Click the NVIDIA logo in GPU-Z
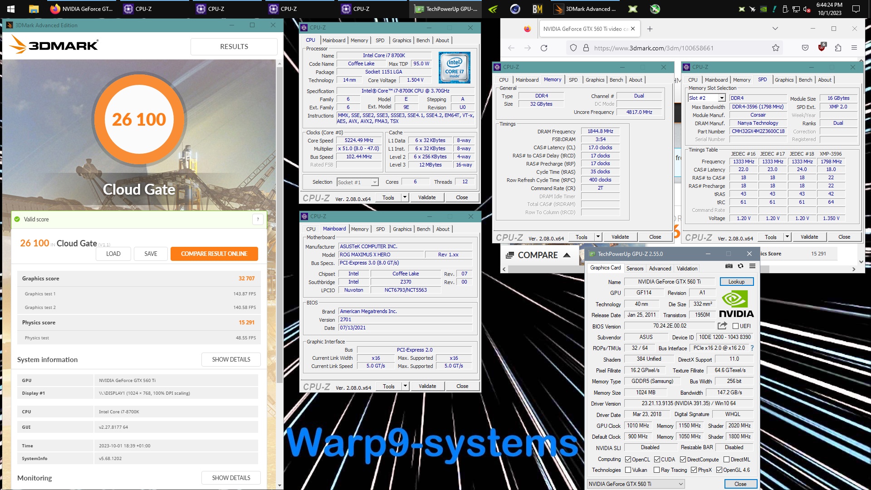This screenshot has width=871, height=490. point(736,304)
